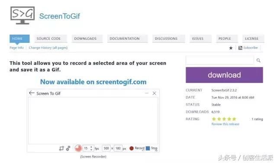Open Change History (all pages) link

[48, 48]
